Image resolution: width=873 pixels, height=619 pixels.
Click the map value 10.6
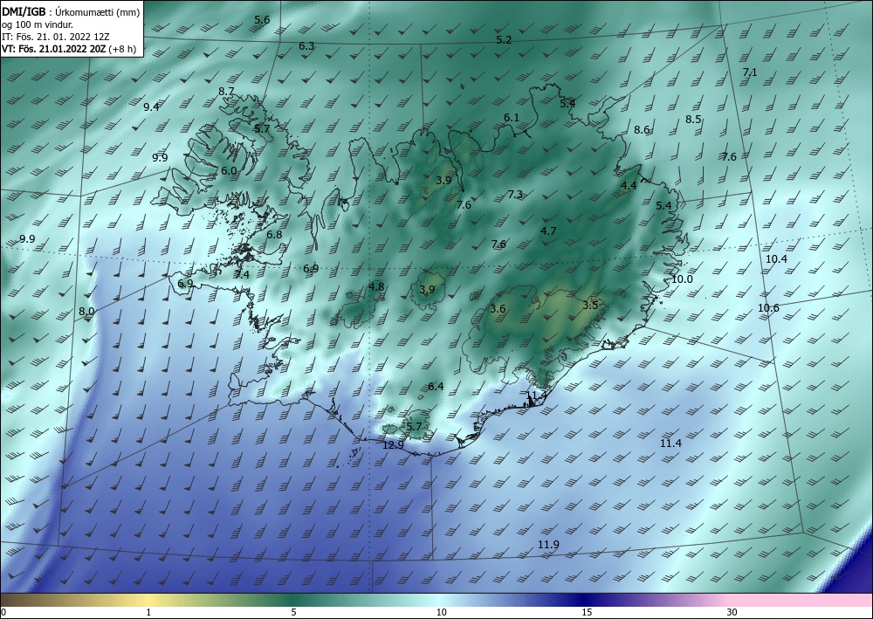coord(768,308)
